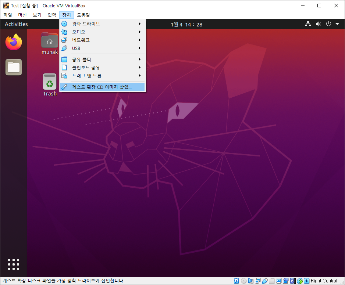The image size is (345, 285).
Task: Open the 광학 드라이브 submenu
Action: tap(102, 24)
